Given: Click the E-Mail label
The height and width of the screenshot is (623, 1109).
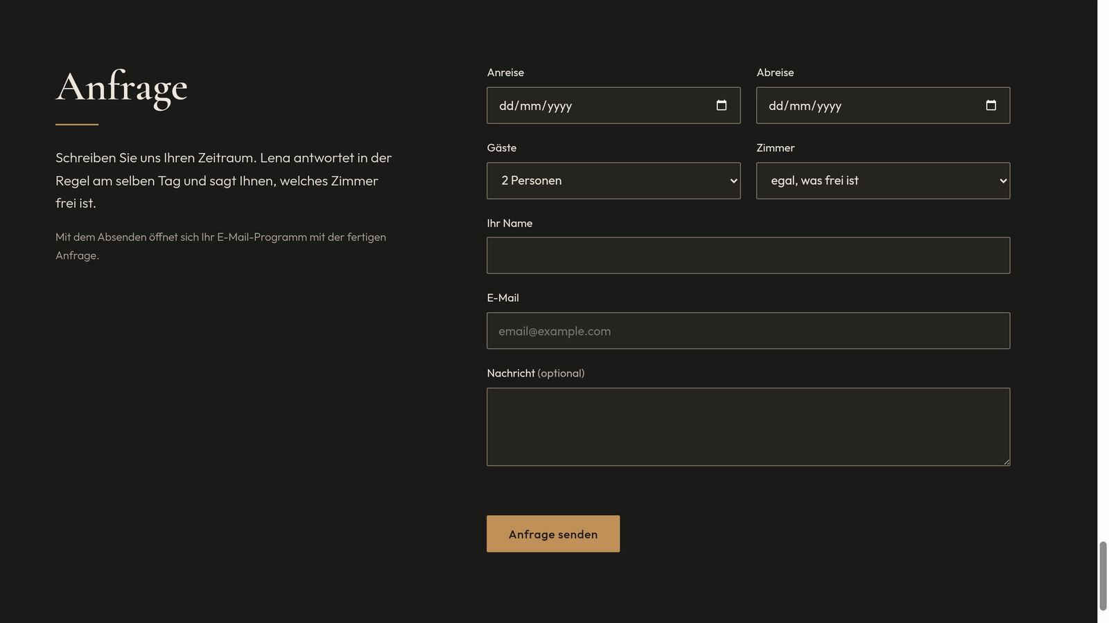Looking at the screenshot, I should coord(503,298).
